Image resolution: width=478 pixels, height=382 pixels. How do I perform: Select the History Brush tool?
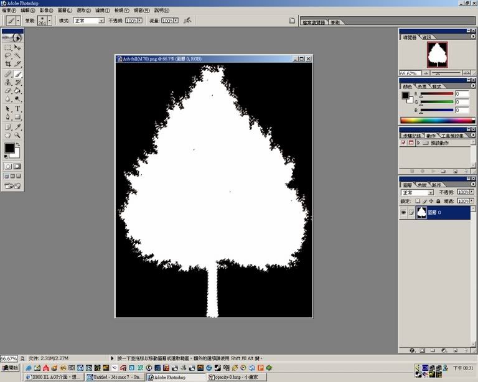(17, 82)
